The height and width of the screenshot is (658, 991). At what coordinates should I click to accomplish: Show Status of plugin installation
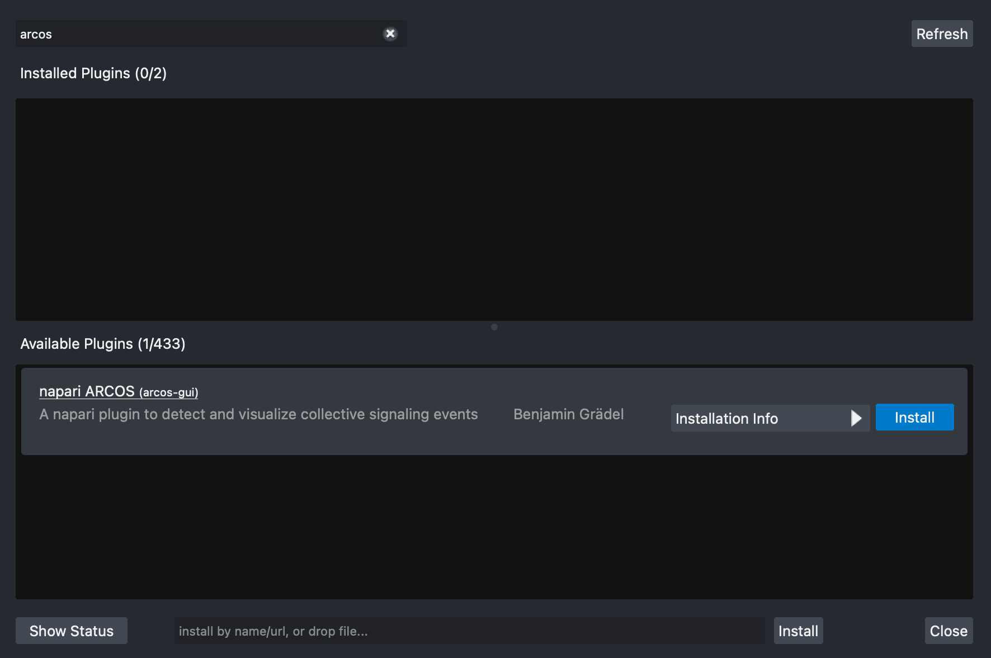(x=71, y=631)
